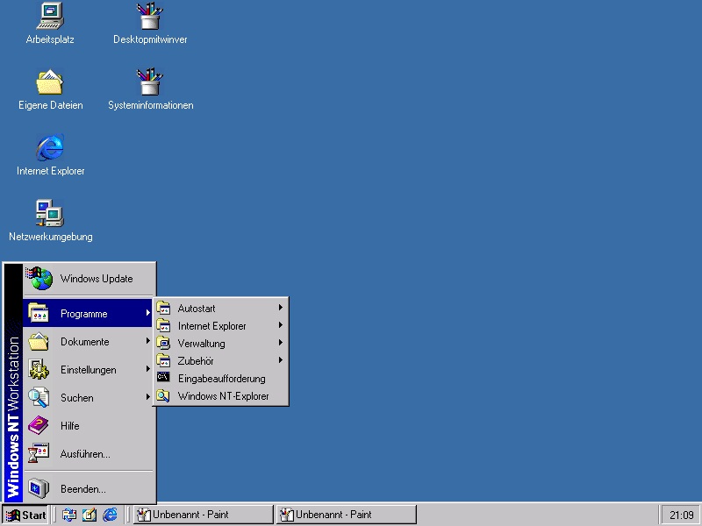Screen dimensions: 702x526
Task: Expand the Programme arrow in Start menu
Action: coord(147,313)
